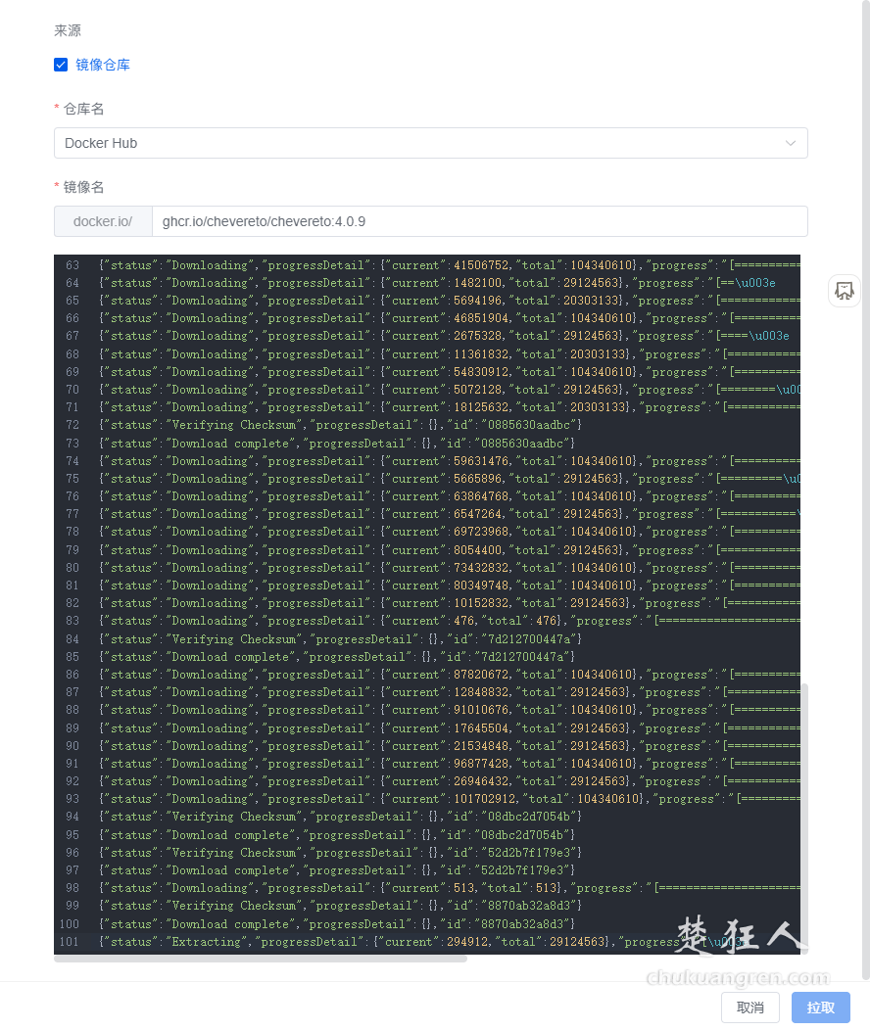Focus the 镜像名 image name input field
The width and height of the screenshot is (870, 1031).
479,221
